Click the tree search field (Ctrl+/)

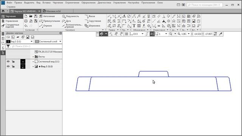pyautogui.click(x=37, y=46)
